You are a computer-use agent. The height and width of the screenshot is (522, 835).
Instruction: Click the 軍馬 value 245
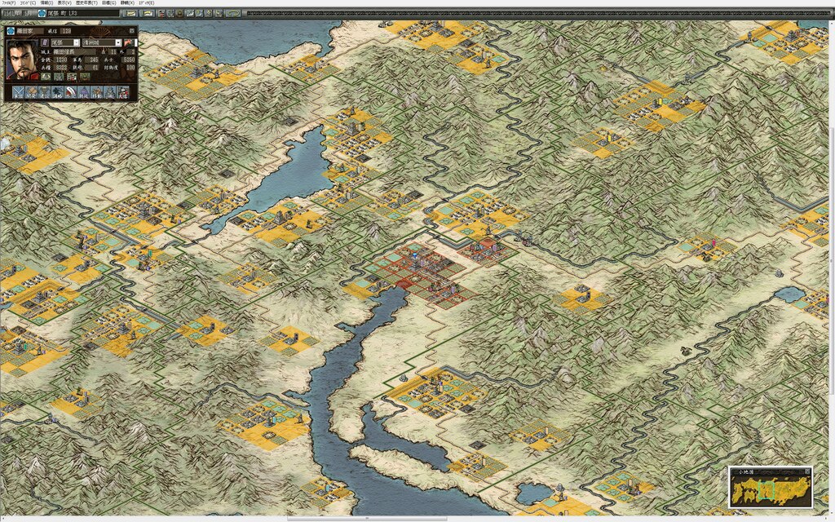pos(91,60)
